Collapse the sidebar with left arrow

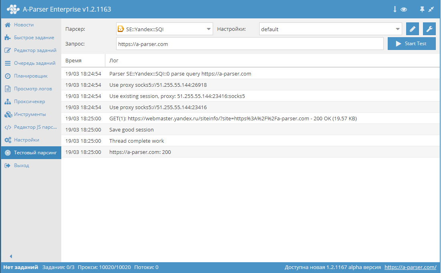point(11,256)
